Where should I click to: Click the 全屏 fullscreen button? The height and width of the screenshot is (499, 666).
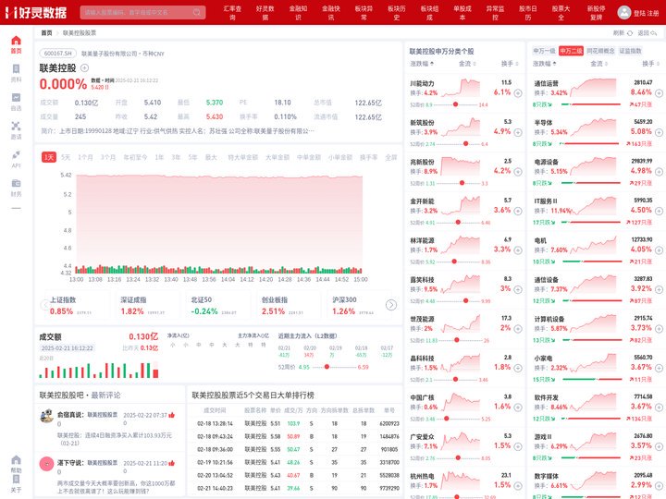pyautogui.click(x=390, y=157)
